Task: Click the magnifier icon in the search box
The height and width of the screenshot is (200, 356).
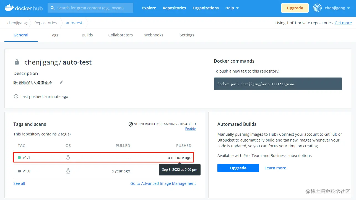Action: pos(52,8)
